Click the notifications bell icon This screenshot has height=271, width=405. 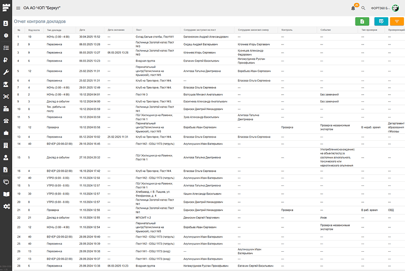pyautogui.click(x=353, y=8)
